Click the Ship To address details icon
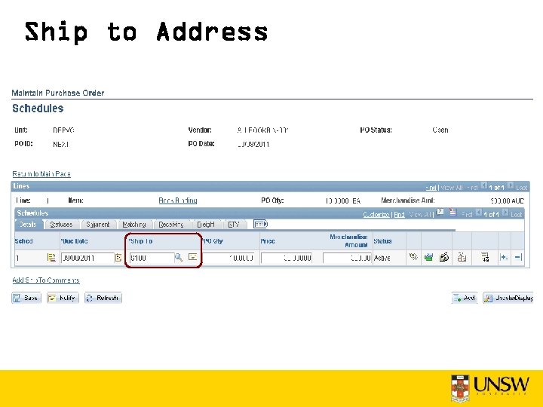 click(x=192, y=257)
